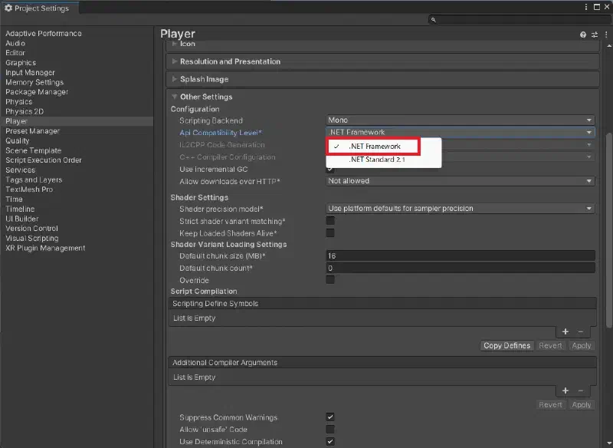Add an Additional Compiler Argument with plus
This screenshot has width=613, height=448.
point(565,391)
